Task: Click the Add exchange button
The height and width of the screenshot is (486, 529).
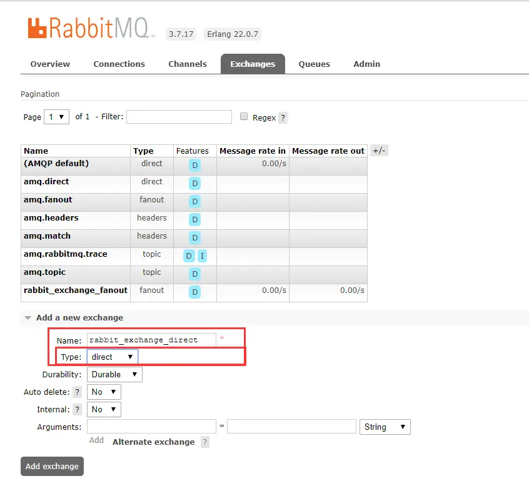Action: tap(52, 467)
